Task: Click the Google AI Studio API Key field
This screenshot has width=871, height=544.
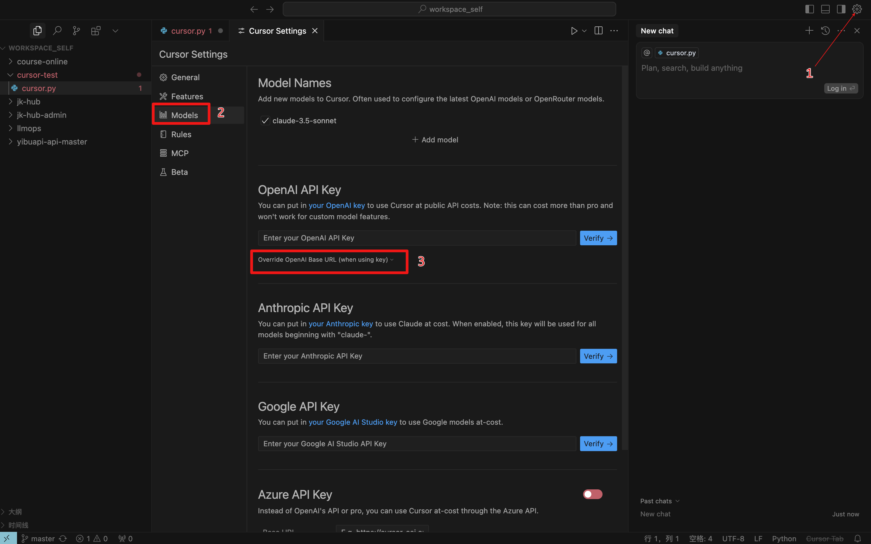Action: 417,444
